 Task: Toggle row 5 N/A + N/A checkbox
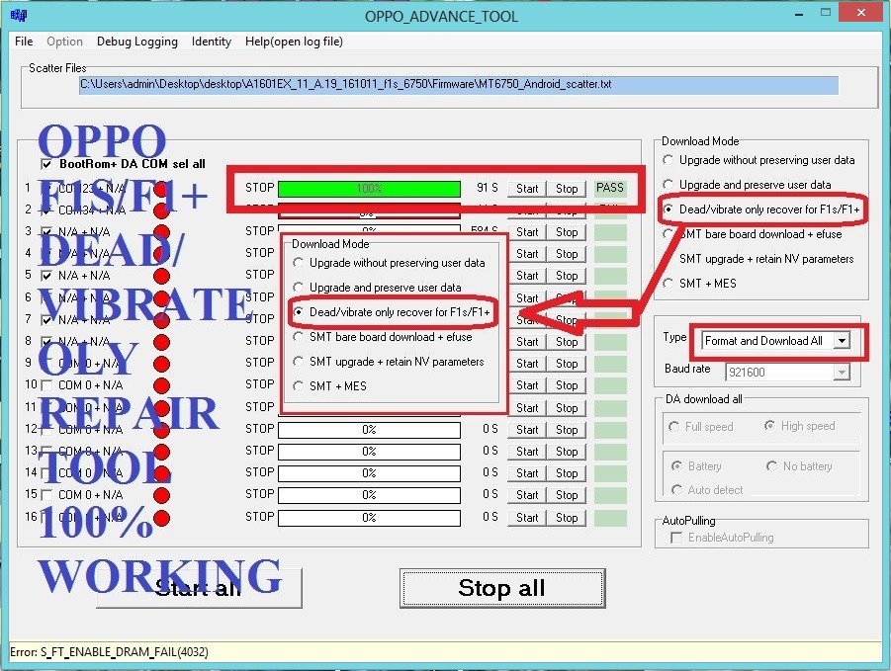click(x=46, y=276)
